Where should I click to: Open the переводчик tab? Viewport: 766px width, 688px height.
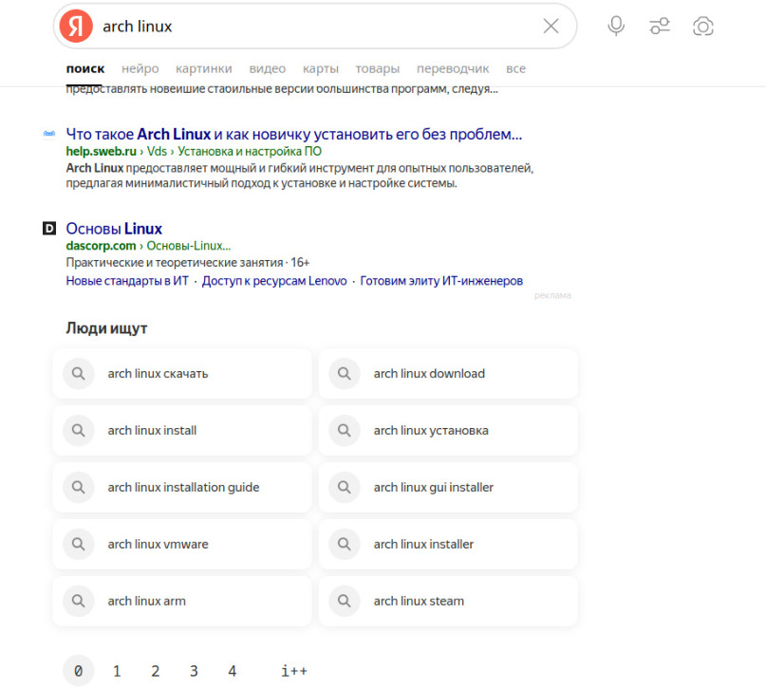pyautogui.click(x=453, y=68)
